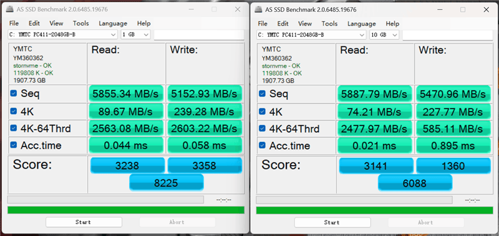The width and height of the screenshot is (499, 236).
Task: Open the View menu in right window
Action: pyautogui.click(x=305, y=24)
